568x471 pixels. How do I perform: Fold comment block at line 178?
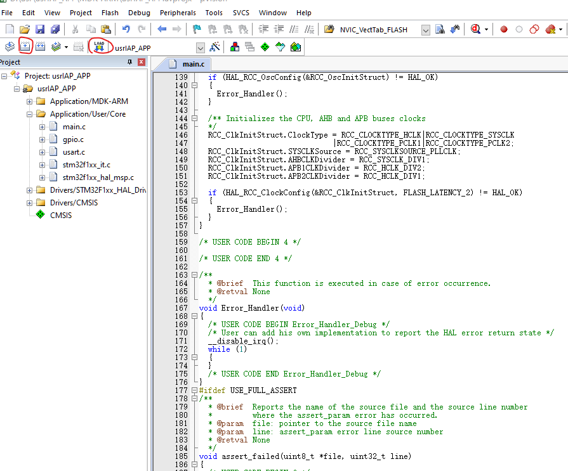click(195, 399)
